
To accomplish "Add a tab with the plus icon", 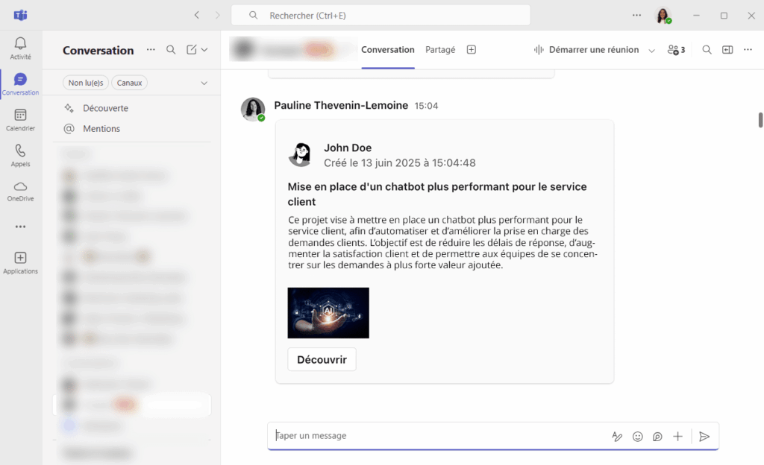I will pos(472,50).
